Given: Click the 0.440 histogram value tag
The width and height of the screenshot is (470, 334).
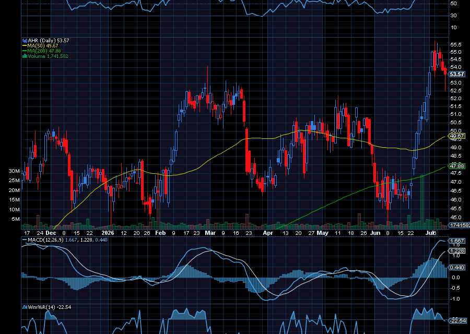Looking at the screenshot, I should (x=457, y=267).
